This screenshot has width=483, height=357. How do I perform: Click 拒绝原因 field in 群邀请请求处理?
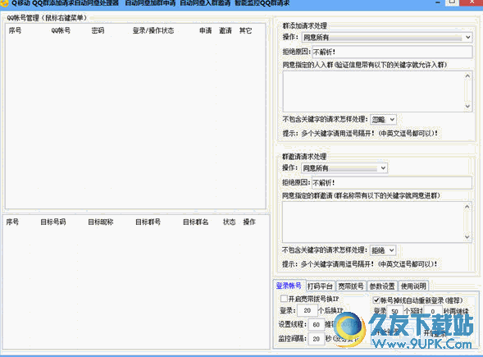[391, 183]
